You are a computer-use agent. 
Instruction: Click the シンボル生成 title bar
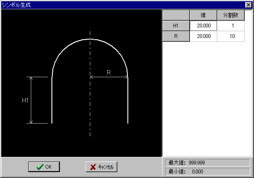coord(123,5)
